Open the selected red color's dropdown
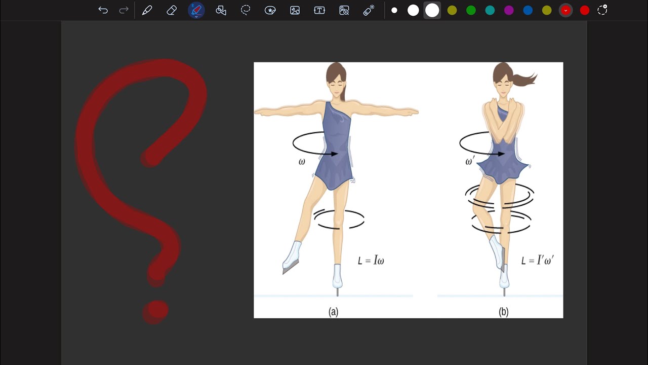Image resolution: width=648 pixels, height=365 pixels. pos(565,10)
